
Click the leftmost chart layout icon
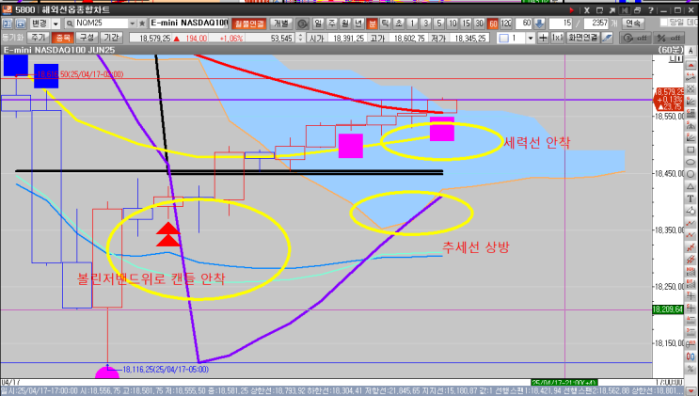coord(8,24)
